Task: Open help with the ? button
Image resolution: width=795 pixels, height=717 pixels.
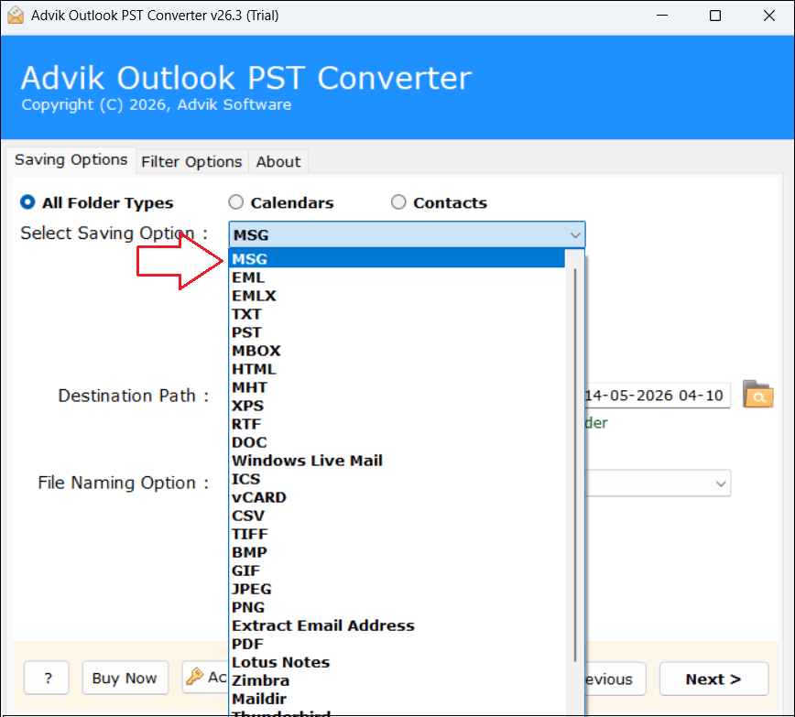Action: click(47, 678)
